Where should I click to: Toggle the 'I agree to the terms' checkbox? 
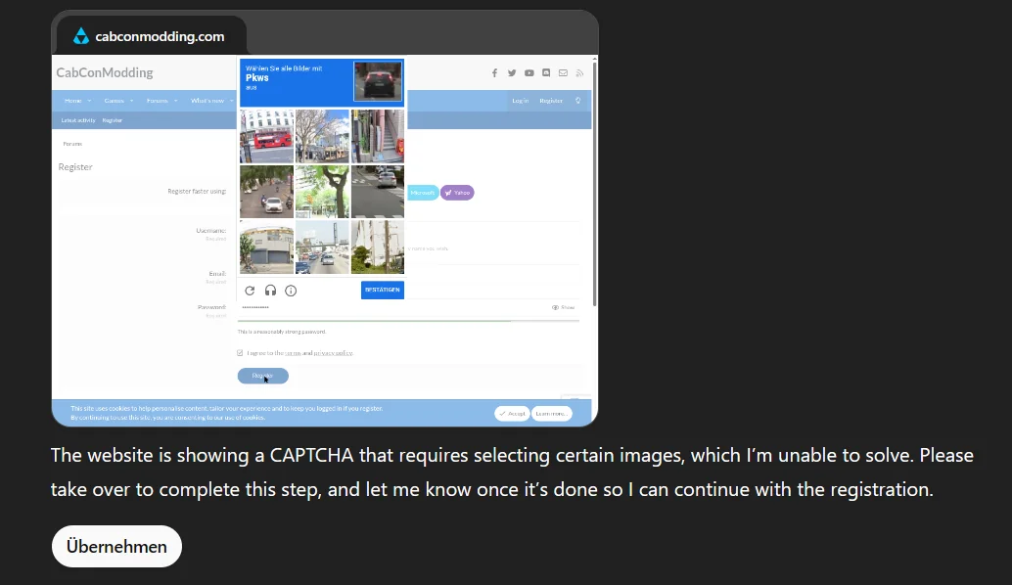coord(240,352)
